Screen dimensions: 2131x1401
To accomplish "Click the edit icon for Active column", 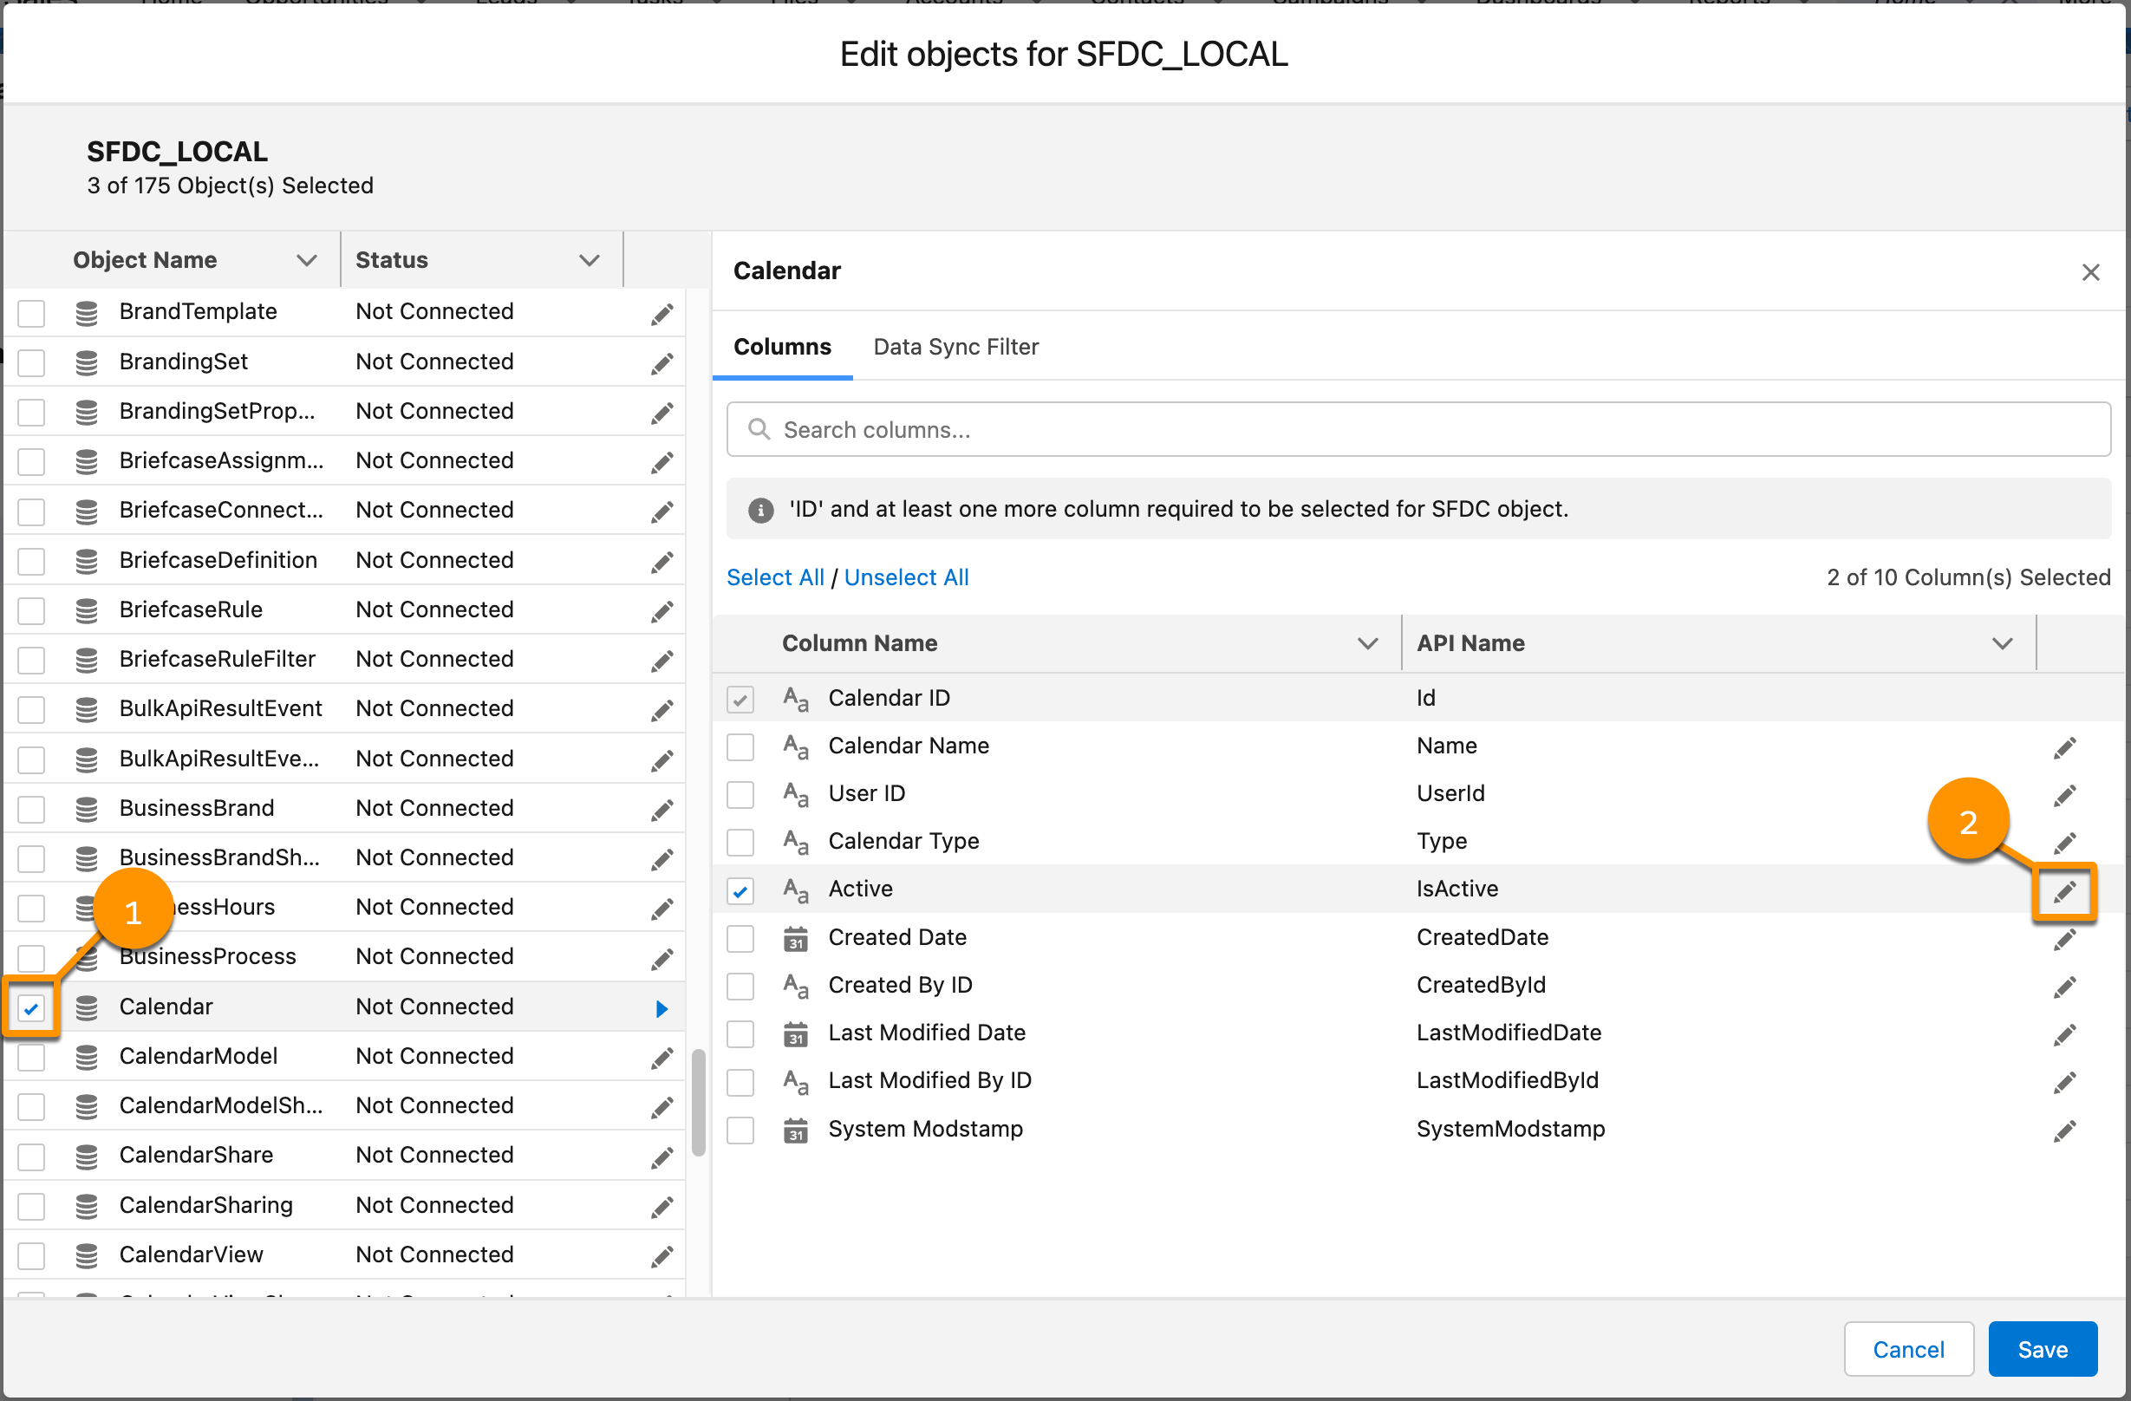I will click(x=2067, y=888).
